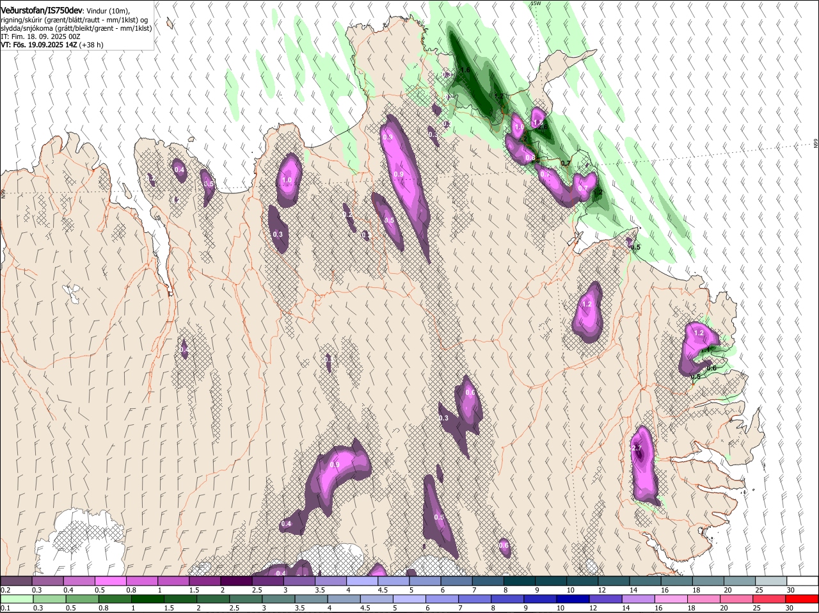Pick bottom legend swatch between 3 and 3.5
The image size is (819, 613).
coord(278,599)
